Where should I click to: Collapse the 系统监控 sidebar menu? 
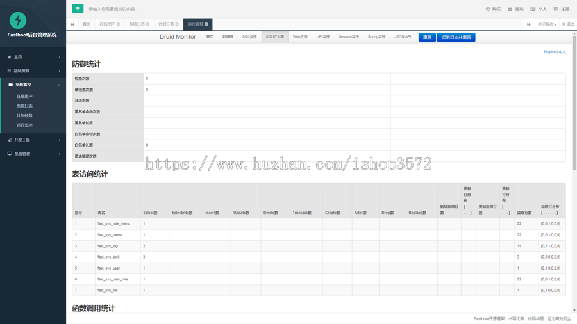click(x=33, y=85)
